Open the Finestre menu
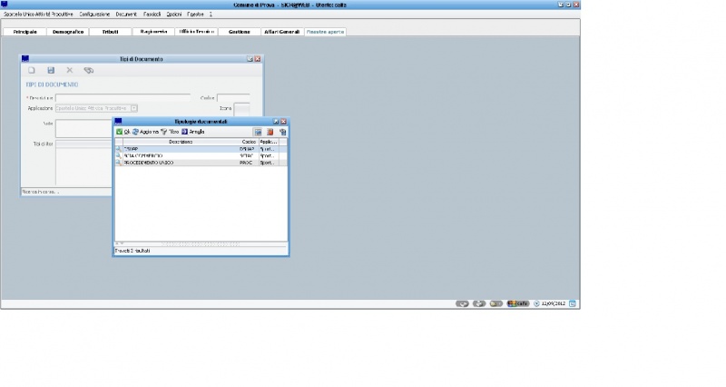This screenshot has width=726, height=387. pyautogui.click(x=195, y=15)
